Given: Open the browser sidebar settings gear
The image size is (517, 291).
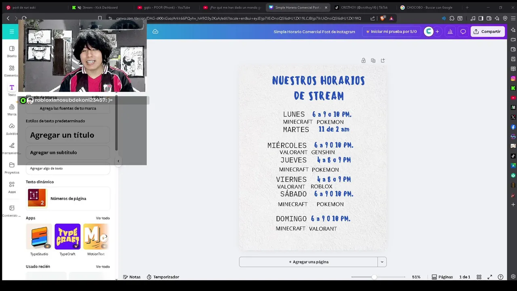Looking at the screenshot, I should 513,277.
